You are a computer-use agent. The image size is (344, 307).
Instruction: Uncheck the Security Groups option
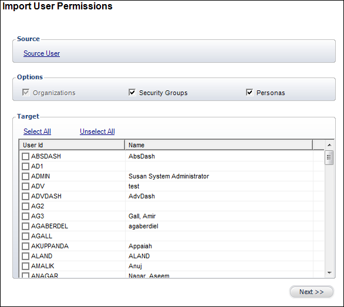pyautogui.click(x=132, y=92)
